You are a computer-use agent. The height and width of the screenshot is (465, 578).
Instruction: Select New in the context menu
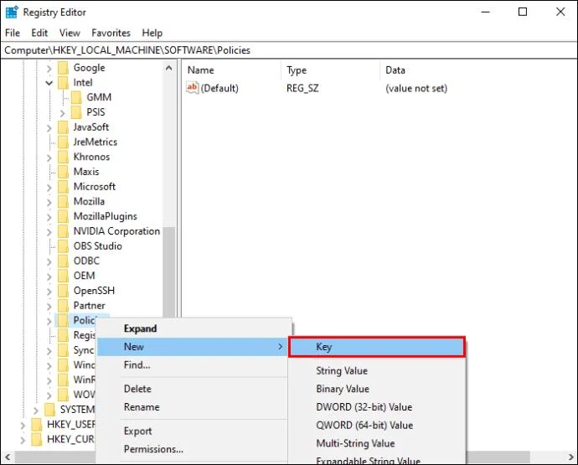(x=194, y=347)
